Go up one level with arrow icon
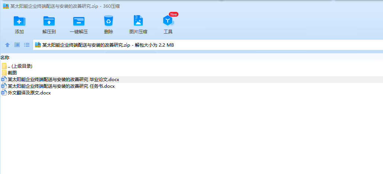This screenshot has width=383, height=174. coord(7,45)
